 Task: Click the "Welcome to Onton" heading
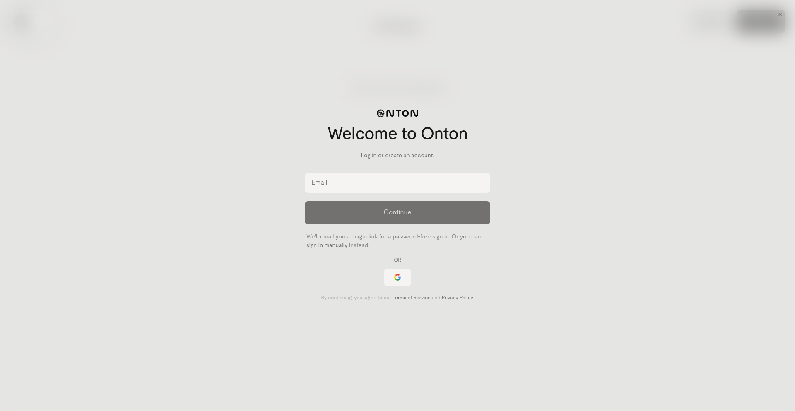(x=397, y=134)
